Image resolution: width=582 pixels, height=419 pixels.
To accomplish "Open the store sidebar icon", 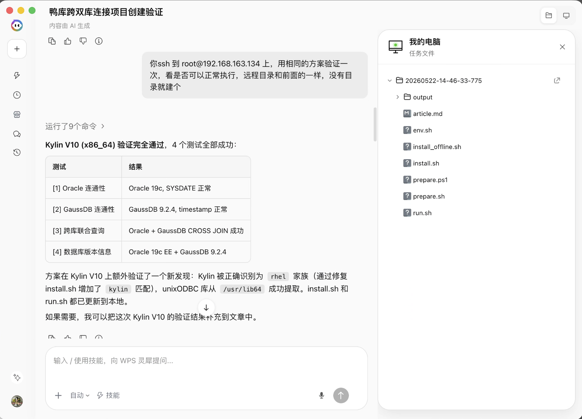I will pos(17,115).
